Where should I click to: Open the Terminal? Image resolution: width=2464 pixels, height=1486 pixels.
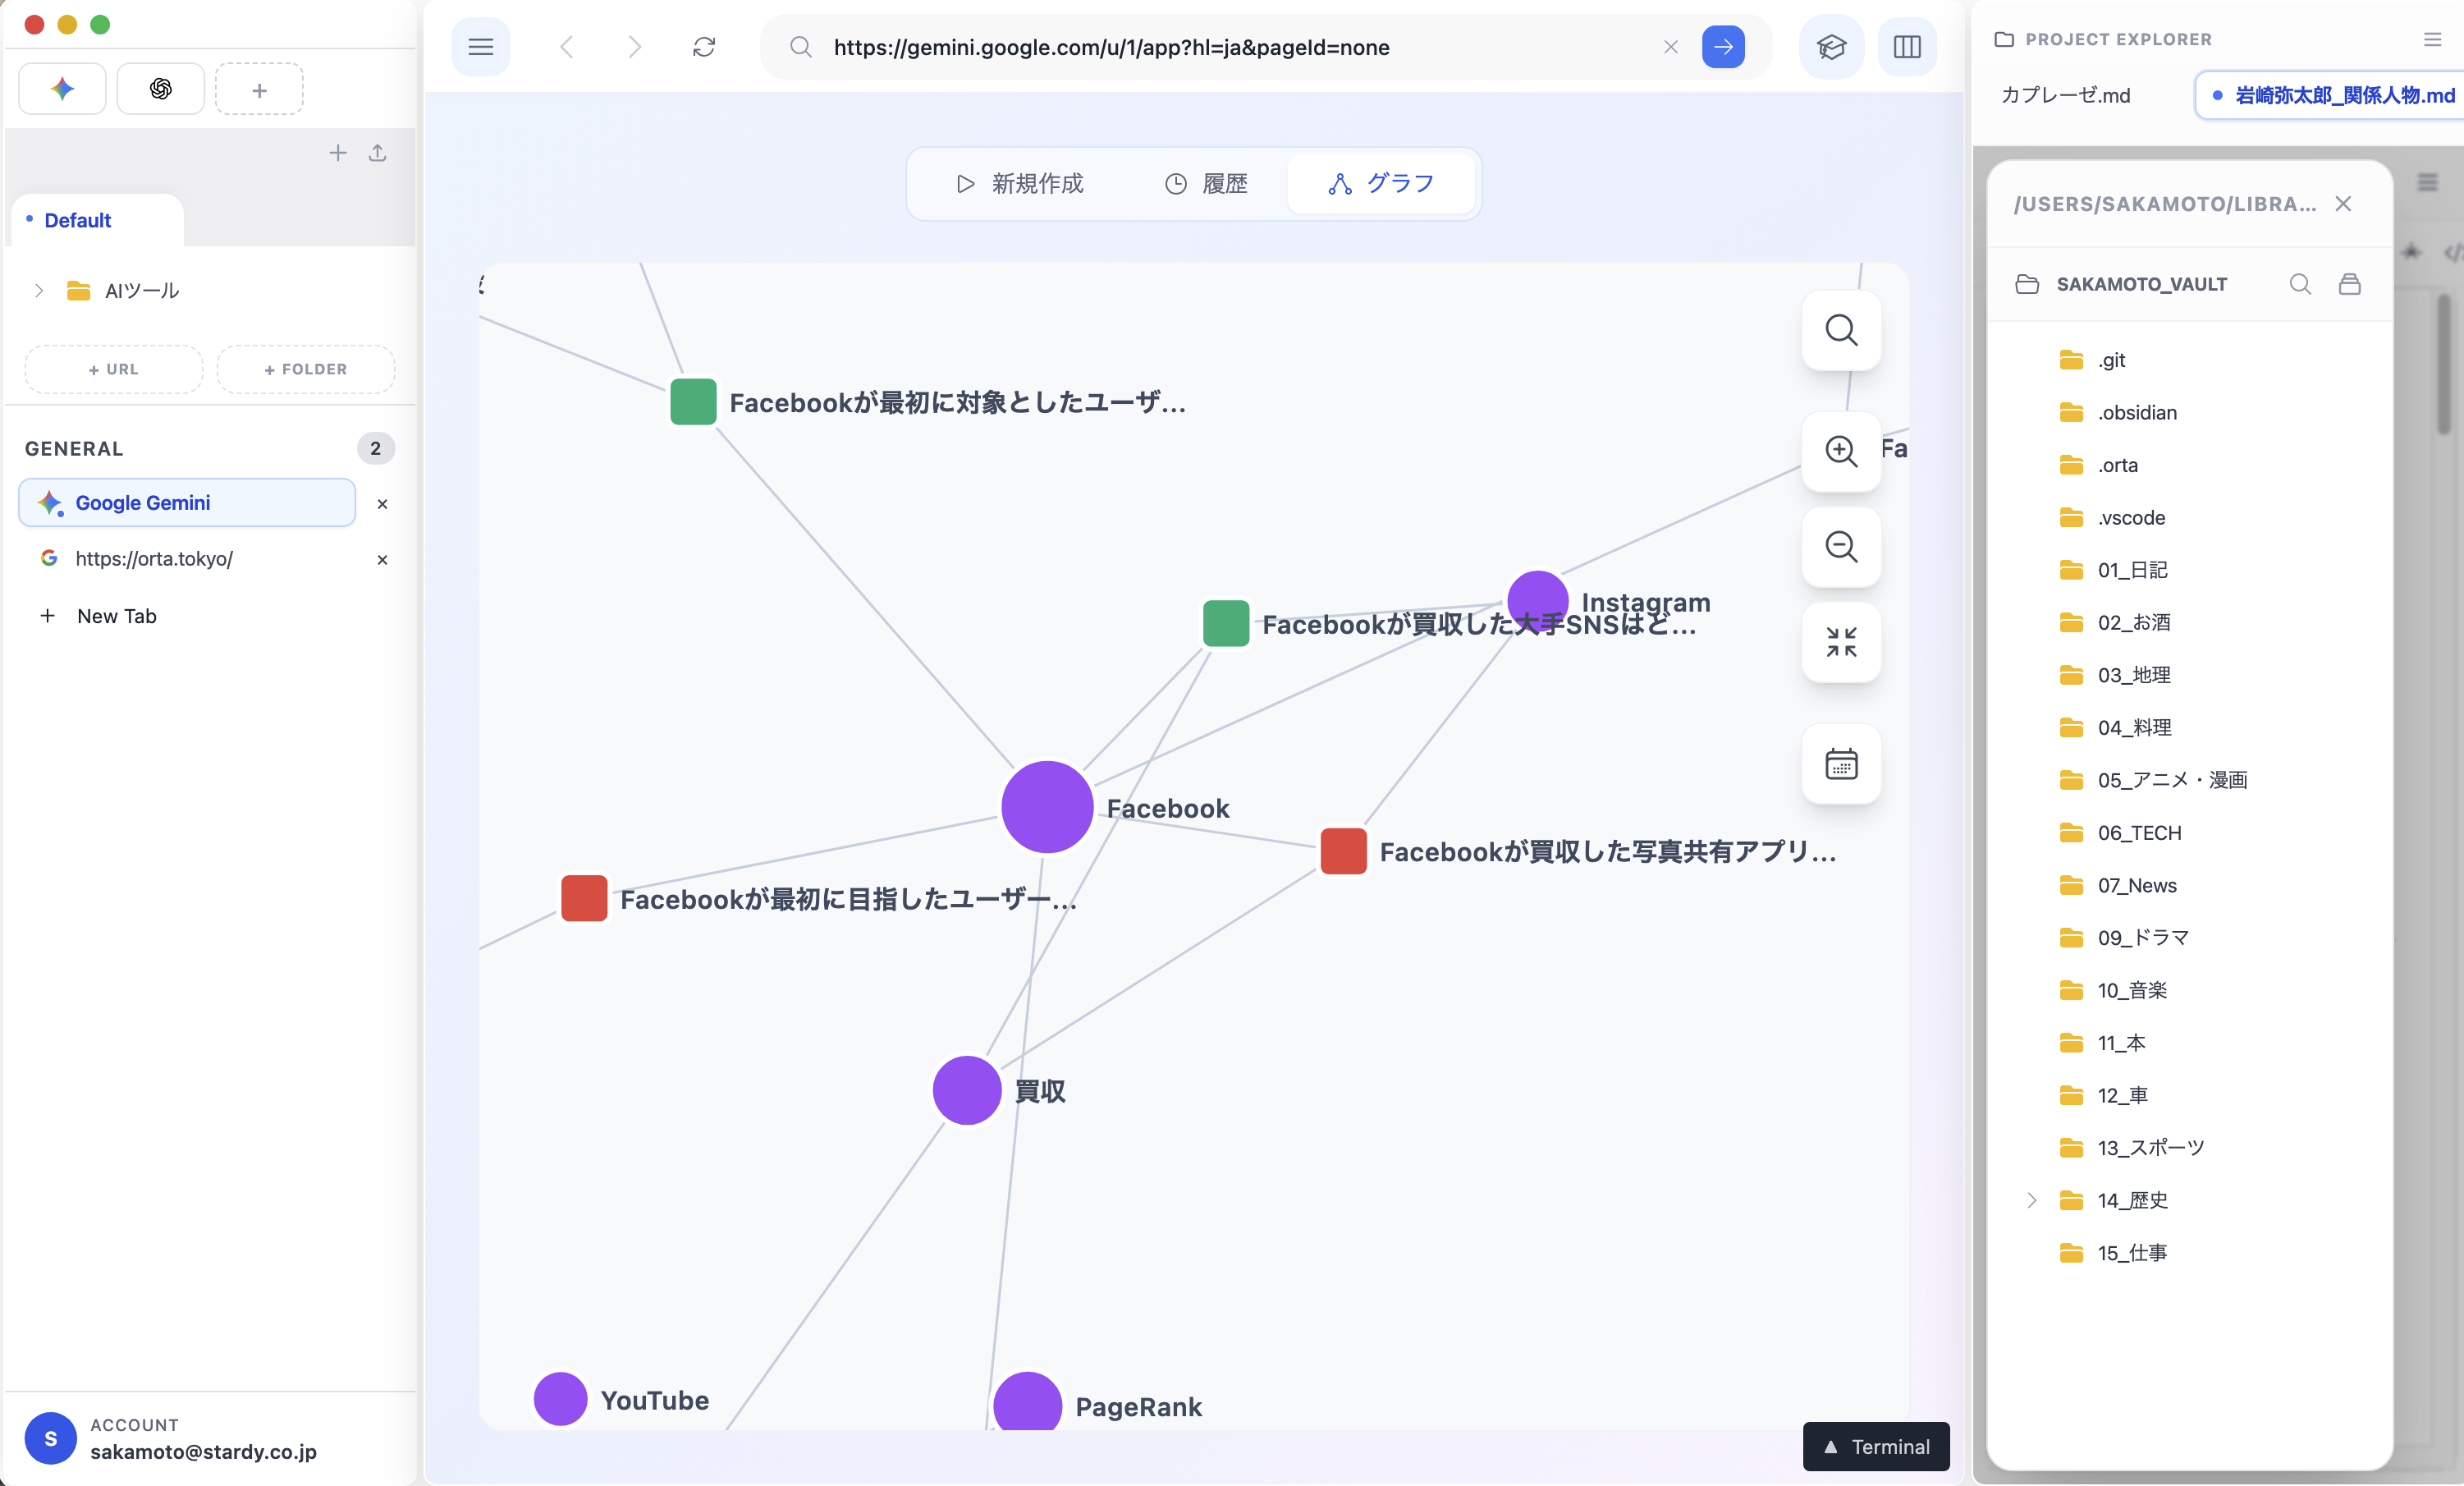click(1875, 1447)
